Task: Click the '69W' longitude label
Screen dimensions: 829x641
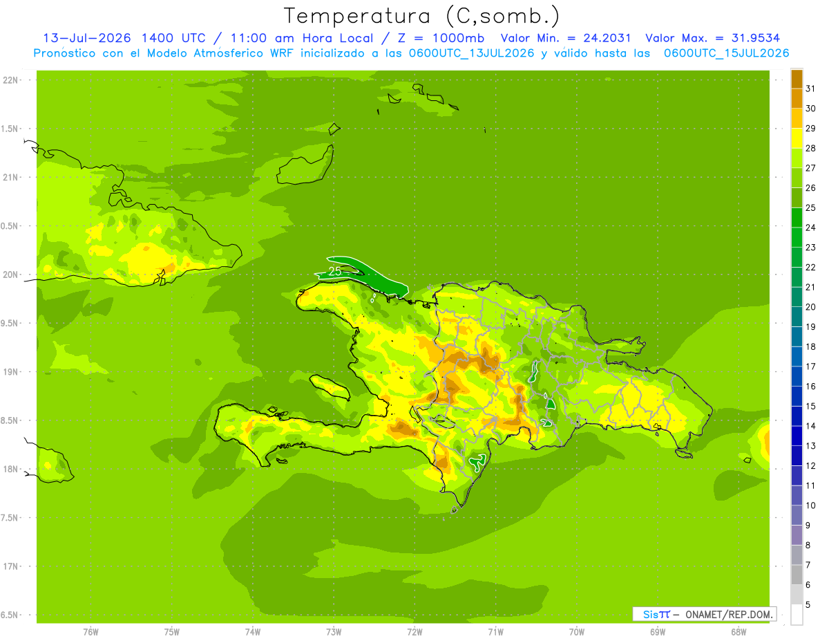Action: coord(658,631)
